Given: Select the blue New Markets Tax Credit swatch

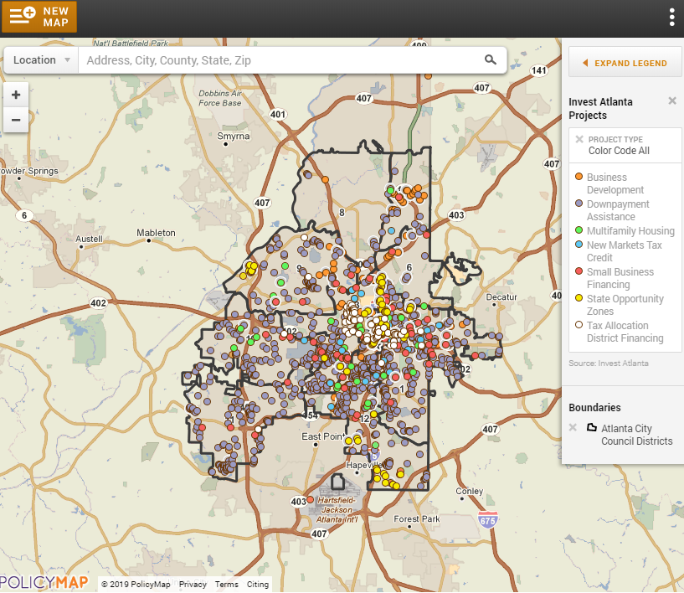Looking at the screenshot, I should (x=579, y=245).
